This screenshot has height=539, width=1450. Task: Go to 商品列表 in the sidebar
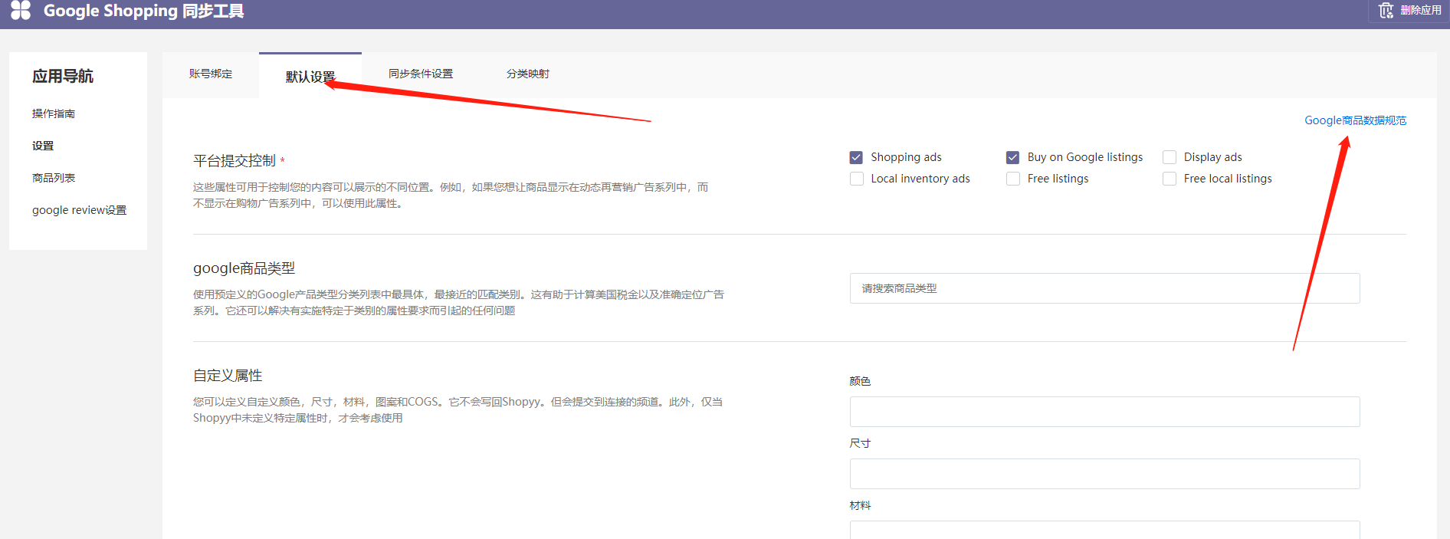click(54, 178)
